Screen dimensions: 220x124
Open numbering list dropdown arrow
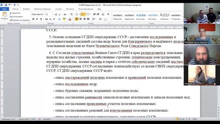tap(85, 14)
